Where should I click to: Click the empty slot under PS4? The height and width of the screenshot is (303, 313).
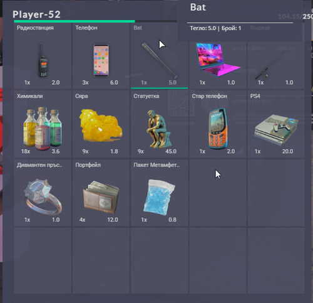(x=276, y=193)
